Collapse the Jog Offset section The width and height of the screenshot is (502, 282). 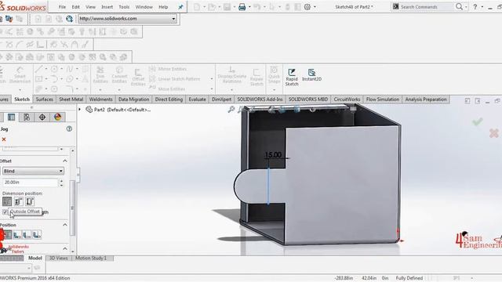(x=65, y=161)
